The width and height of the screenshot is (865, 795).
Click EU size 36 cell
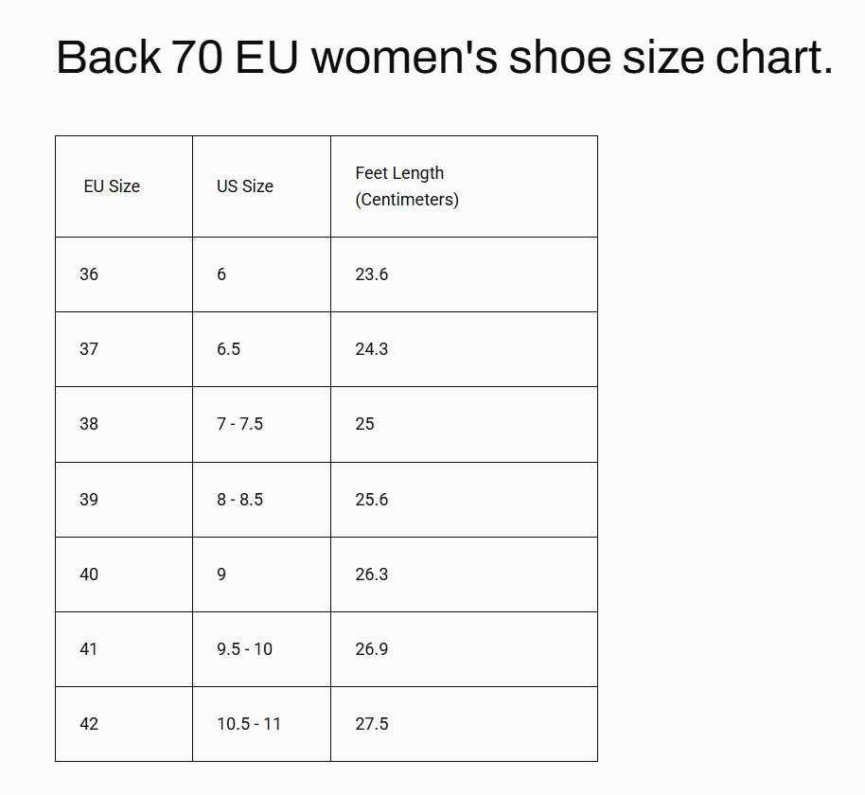(89, 274)
